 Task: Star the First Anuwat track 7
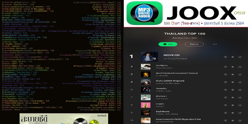[233, 97]
